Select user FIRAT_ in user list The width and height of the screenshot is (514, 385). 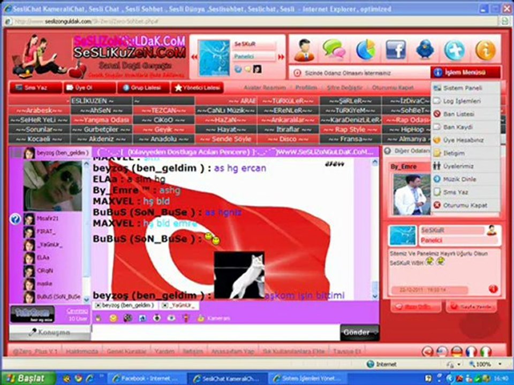46,232
